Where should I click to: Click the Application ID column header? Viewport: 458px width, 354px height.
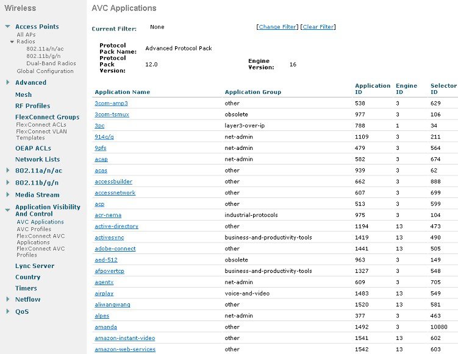[x=373, y=89]
